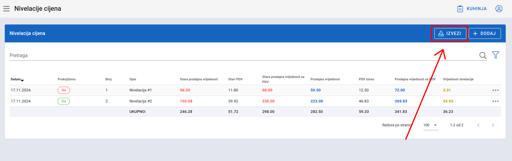This screenshot has height=161, width=512.
Task: Click value 68.00 in first row
Action: 267,90
